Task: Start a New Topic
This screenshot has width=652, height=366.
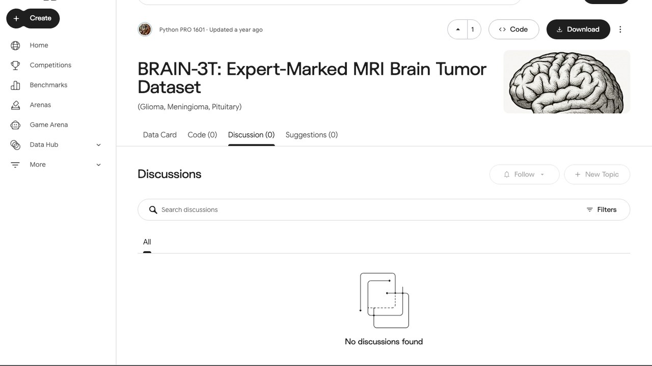Action: tap(597, 174)
